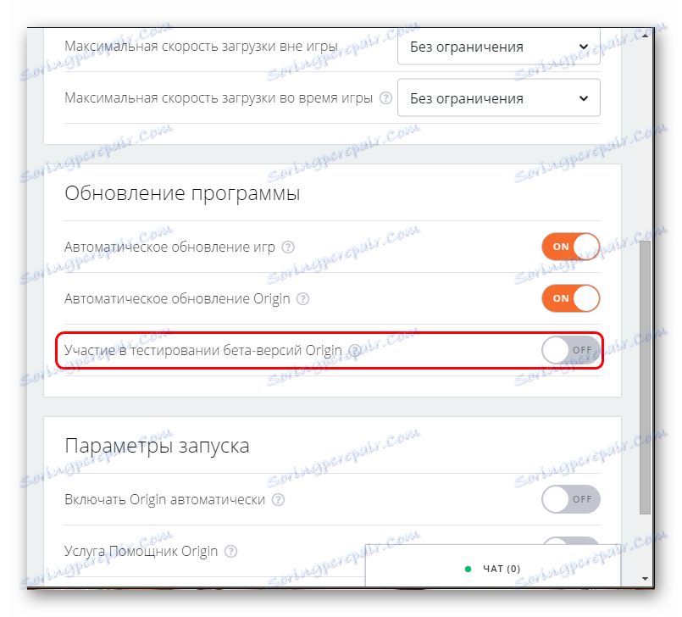The width and height of the screenshot is (682, 617).
Task: Click the vertical scrollbar thumb
Action: 645,377
